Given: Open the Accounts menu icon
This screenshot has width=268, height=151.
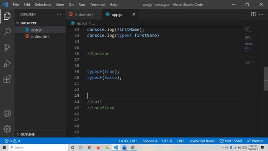Looking at the screenshot, I should pyautogui.click(x=7, y=113).
